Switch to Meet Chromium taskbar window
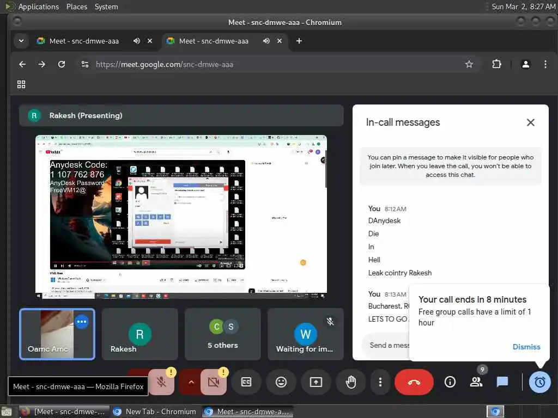The height and width of the screenshot is (418, 558). click(248, 411)
